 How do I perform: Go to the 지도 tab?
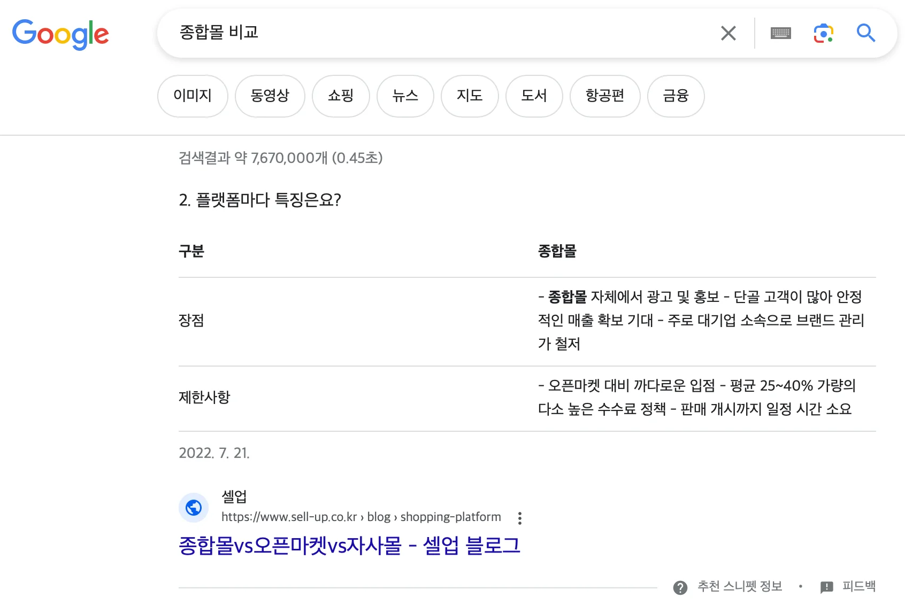tap(469, 96)
